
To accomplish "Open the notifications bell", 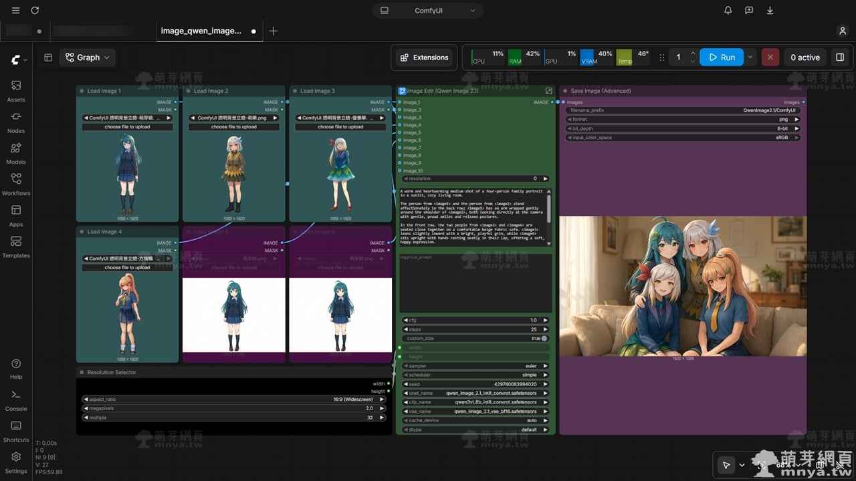I will 728,11.
